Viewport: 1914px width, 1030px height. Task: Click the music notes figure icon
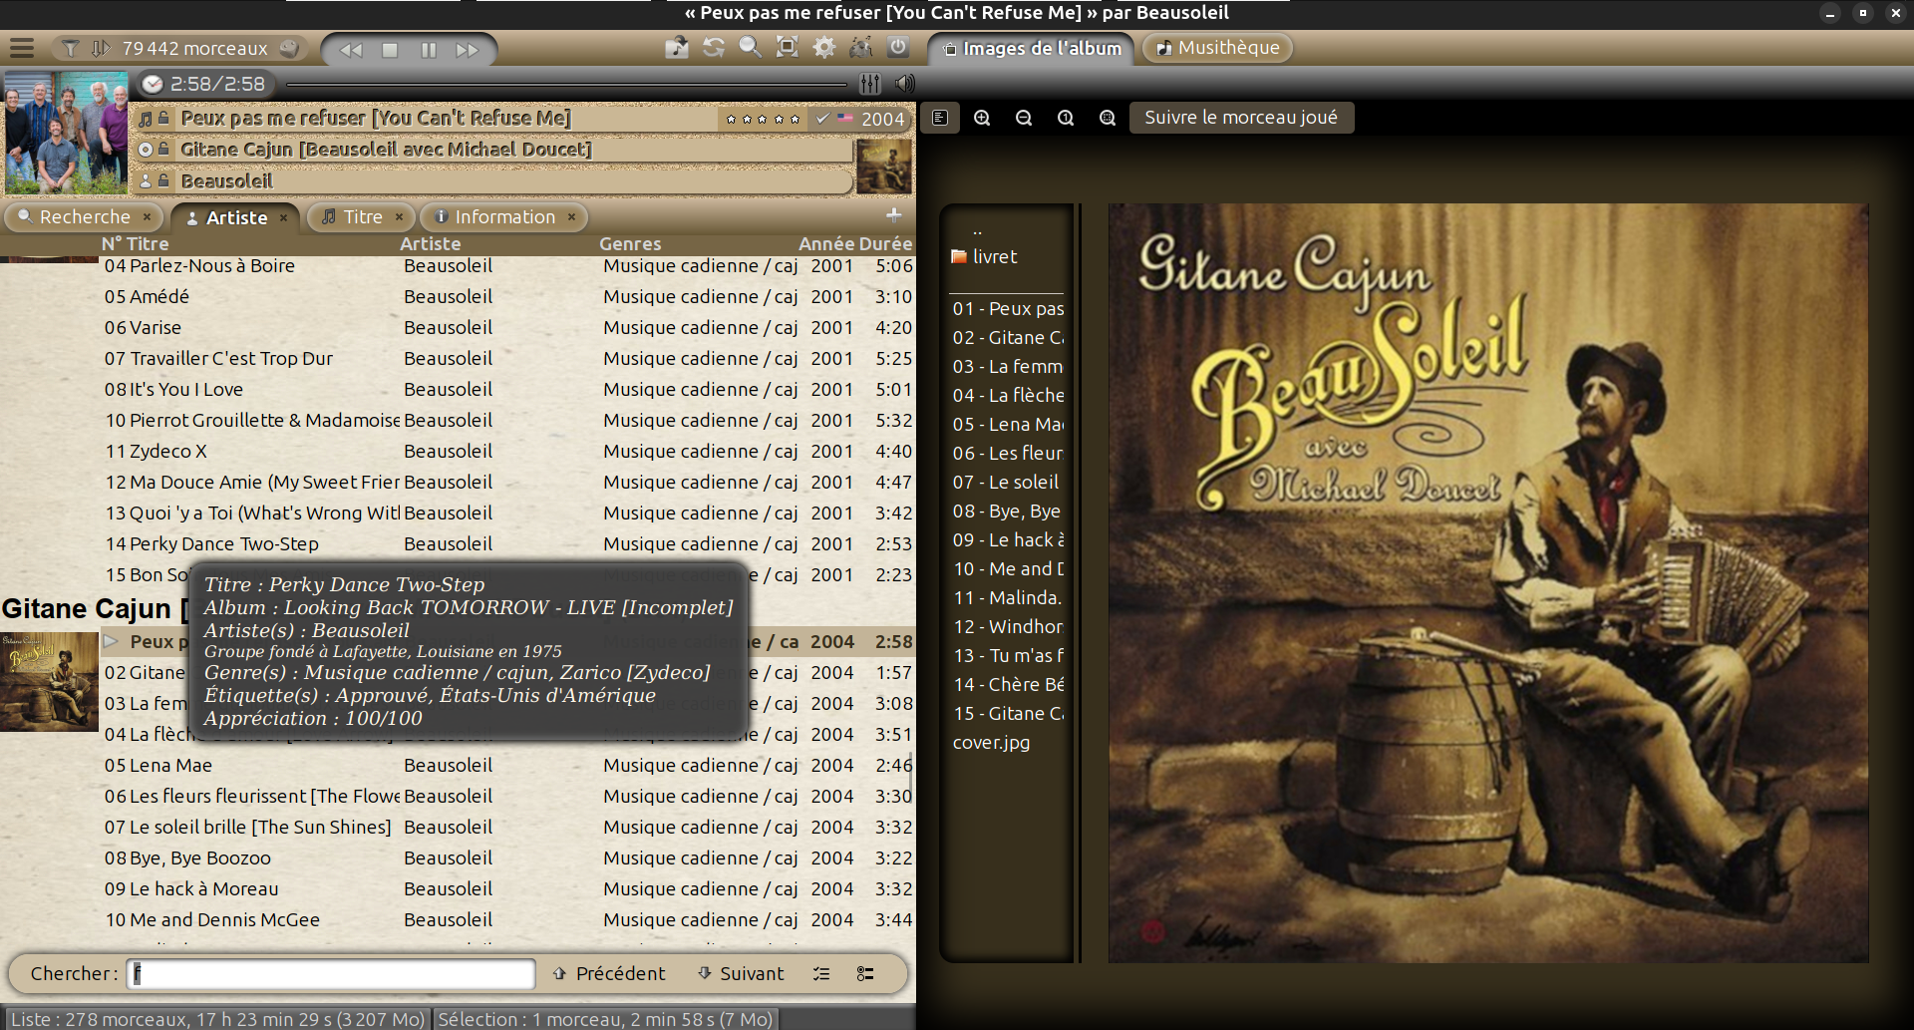pos(861,47)
